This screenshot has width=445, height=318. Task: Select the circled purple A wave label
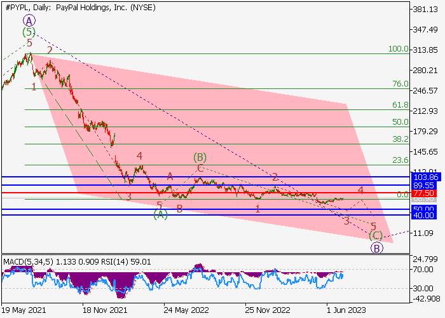[x=29, y=21]
